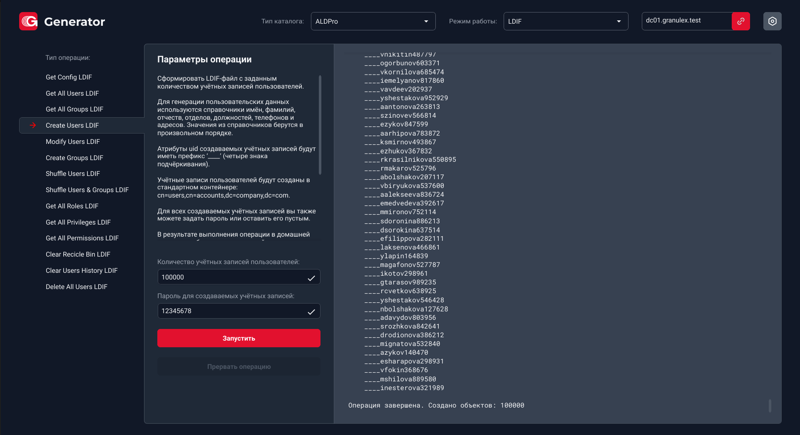Click the dc01.granulex.test server field
This screenshot has width=800, height=435.
pos(687,21)
